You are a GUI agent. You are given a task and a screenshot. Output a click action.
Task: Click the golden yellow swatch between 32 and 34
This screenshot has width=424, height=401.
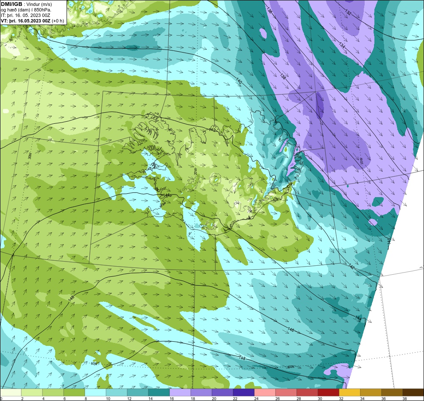coord(350,392)
